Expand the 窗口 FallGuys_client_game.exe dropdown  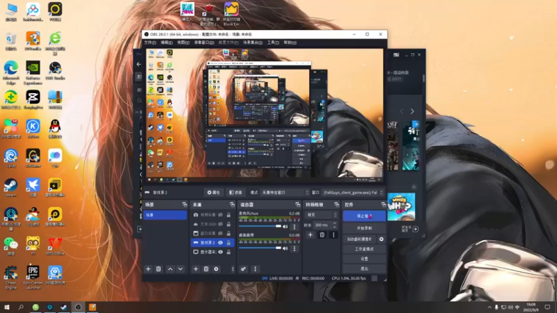point(352,193)
